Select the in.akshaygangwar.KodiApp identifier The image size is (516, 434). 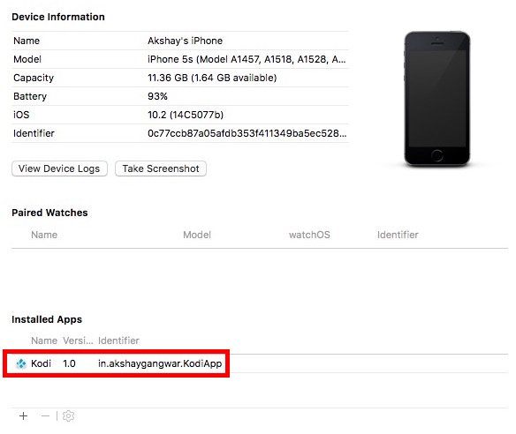[160, 363]
